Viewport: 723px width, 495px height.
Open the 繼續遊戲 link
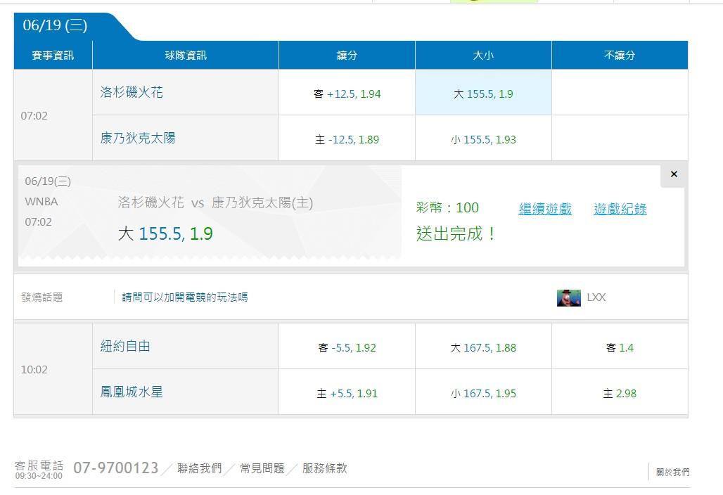[x=545, y=209]
